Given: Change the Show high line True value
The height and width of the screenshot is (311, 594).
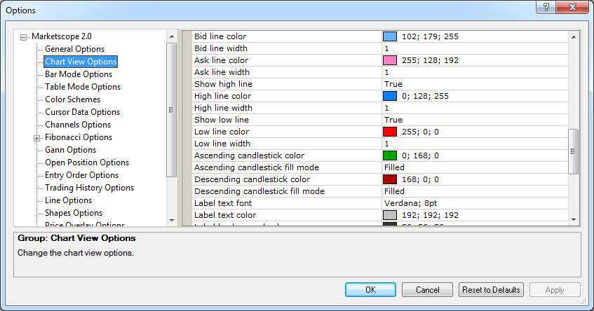Looking at the screenshot, I should pos(475,84).
